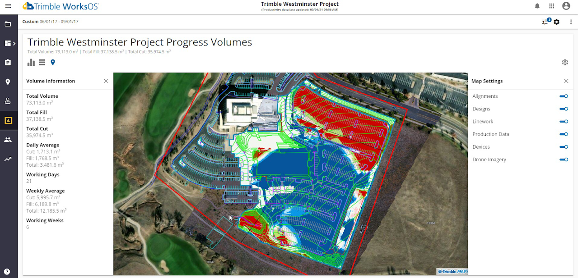The image size is (578, 278).
Task: Toggle the Alignments map layer
Action: point(564,96)
